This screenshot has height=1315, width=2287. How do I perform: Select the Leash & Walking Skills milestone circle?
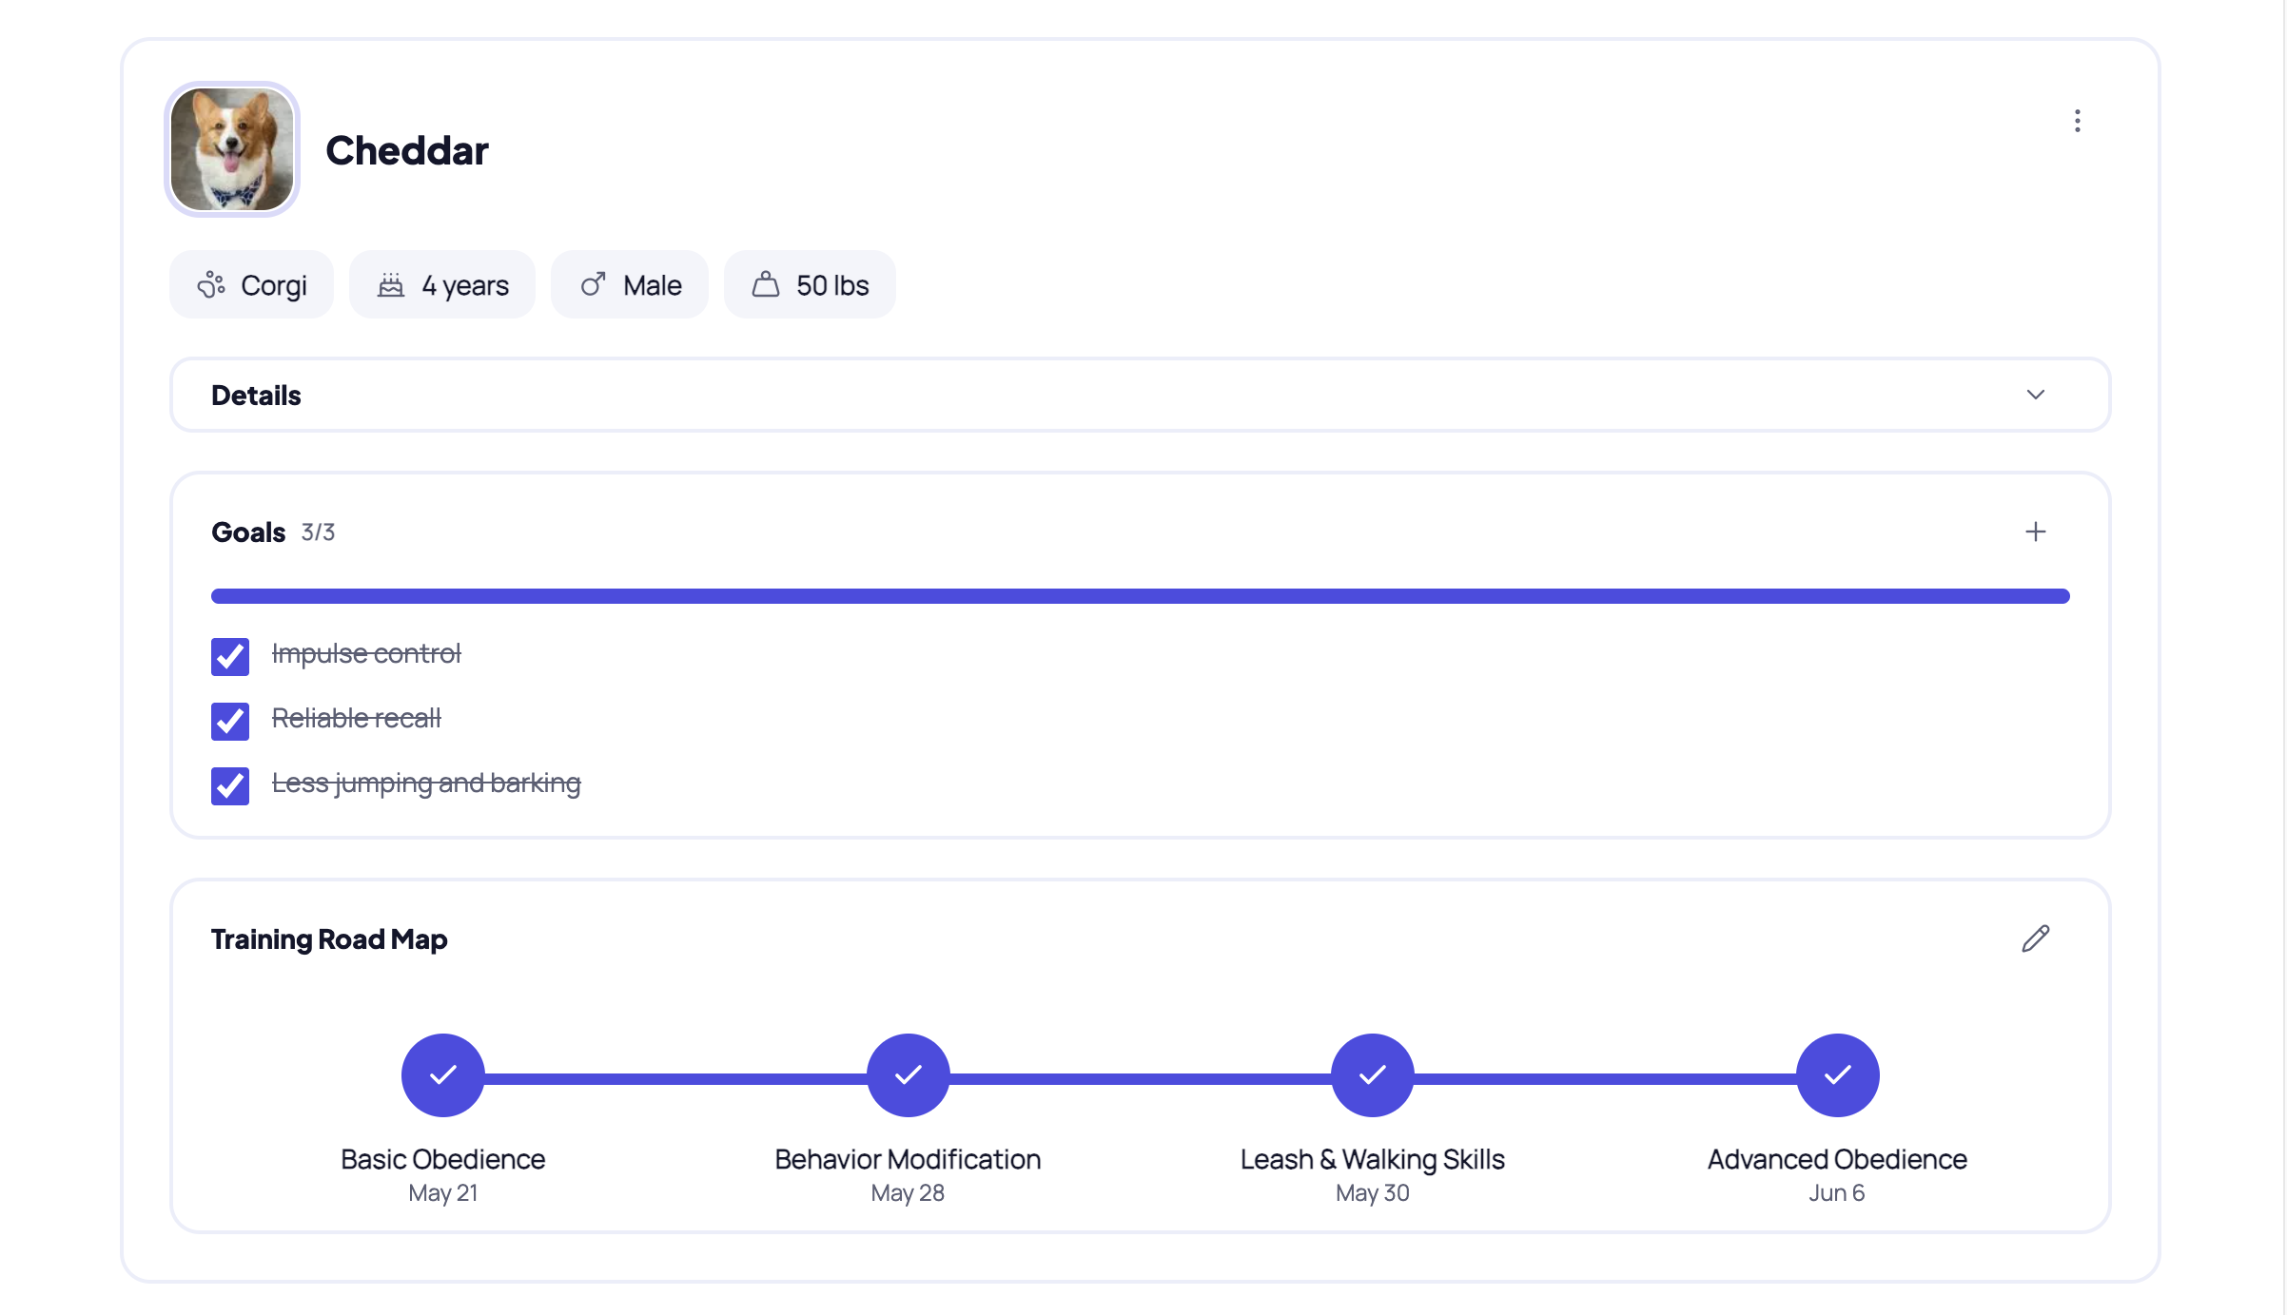tap(1372, 1074)
